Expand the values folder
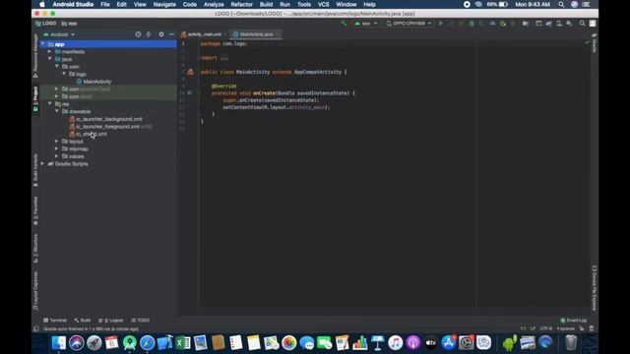 pos(57,156)
